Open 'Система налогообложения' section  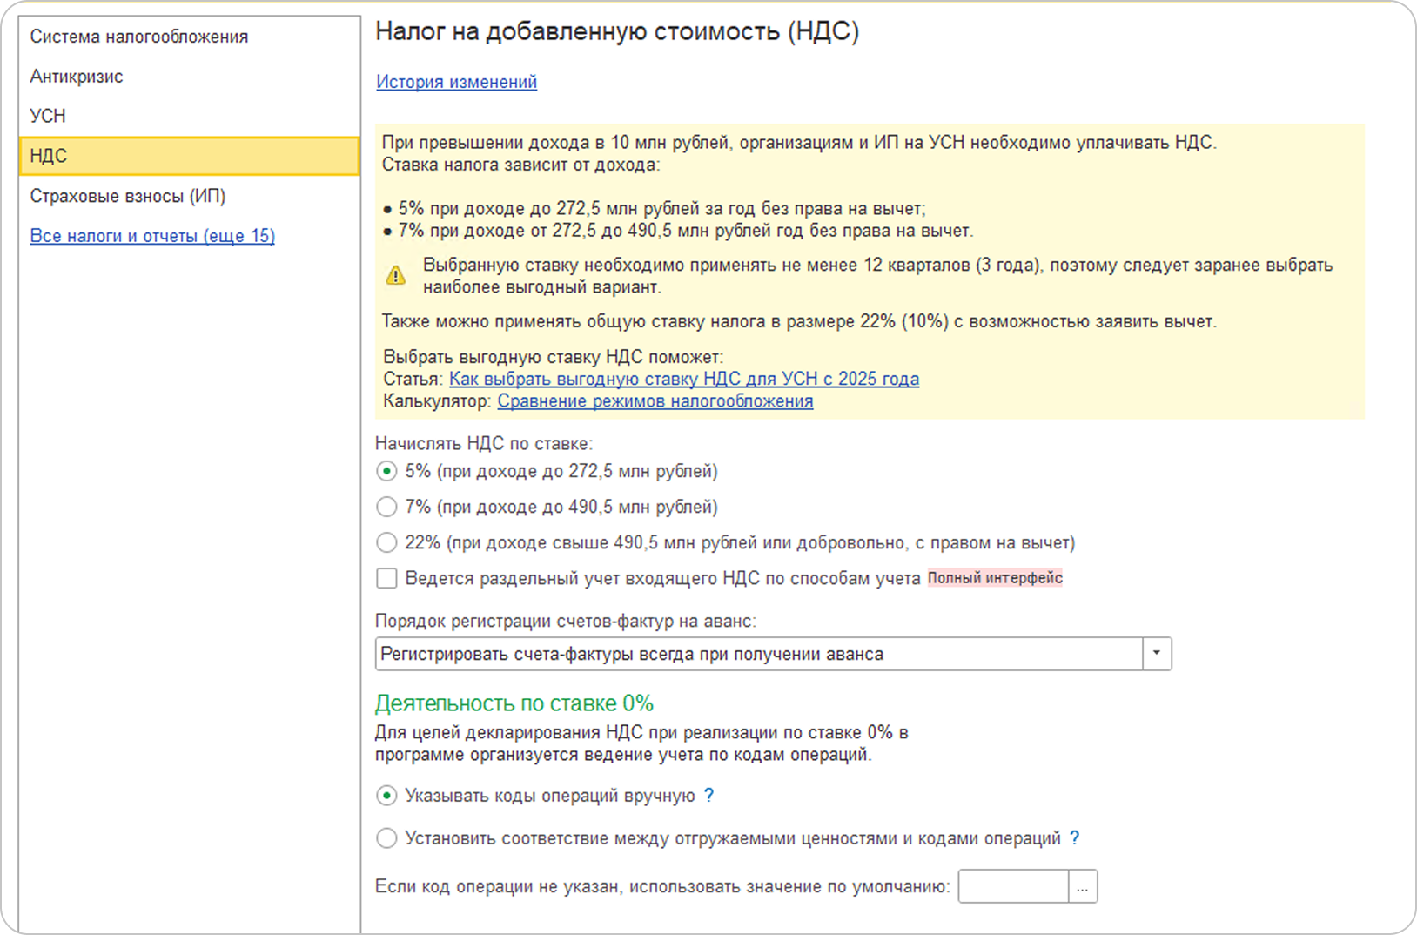[139, 37]
